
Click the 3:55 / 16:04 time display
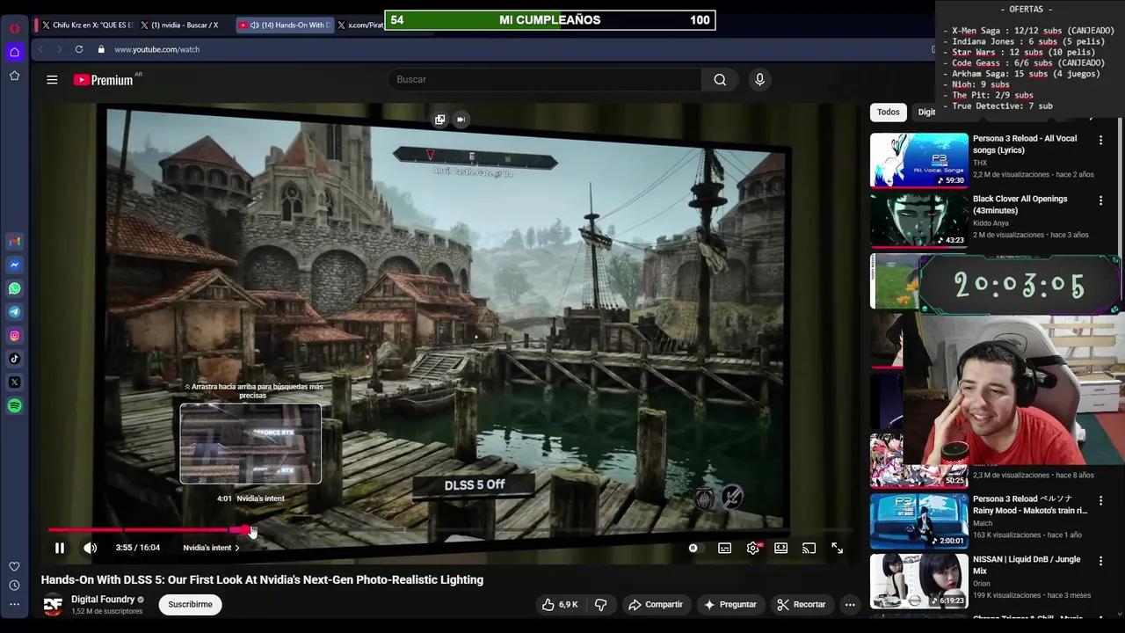pyautogui.click(x=138, y=548)
